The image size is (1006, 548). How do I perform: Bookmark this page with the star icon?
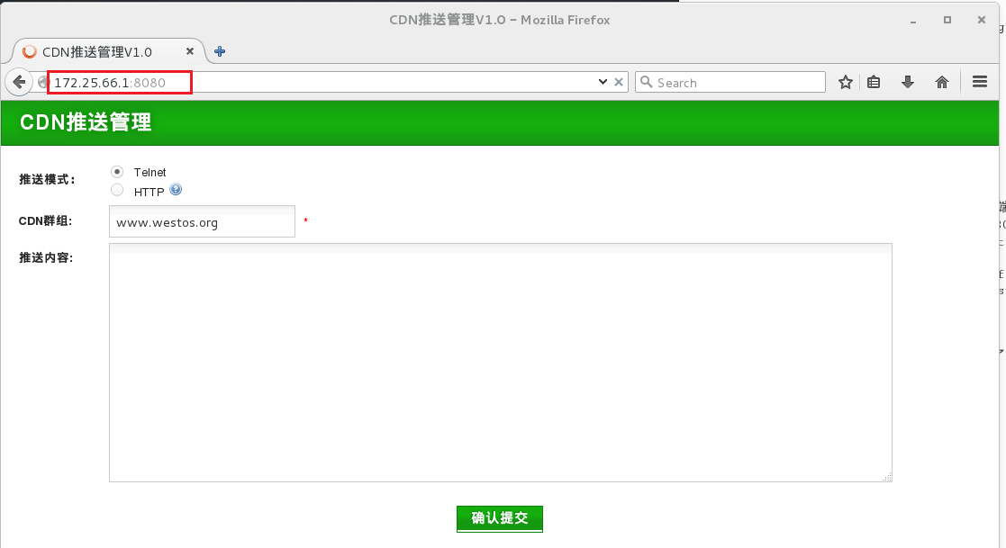[x=846, y=82]
